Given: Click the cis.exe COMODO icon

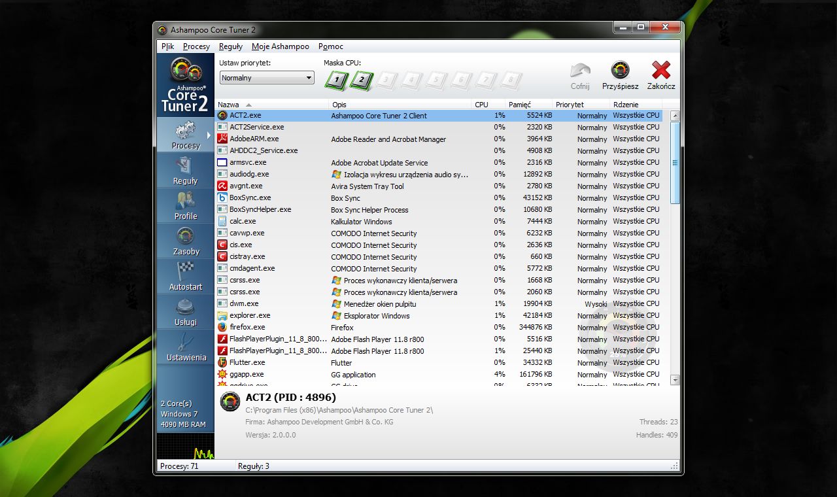Looking at the screenshot, I should 222,245.
